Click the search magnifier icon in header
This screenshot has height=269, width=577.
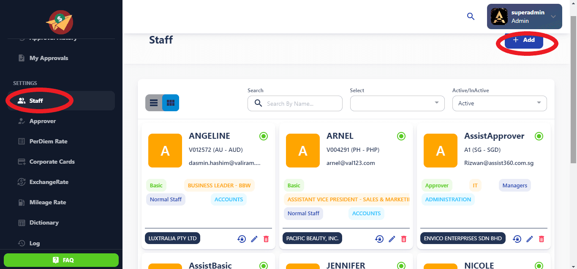pyautogui.click(x=471, y=16)
